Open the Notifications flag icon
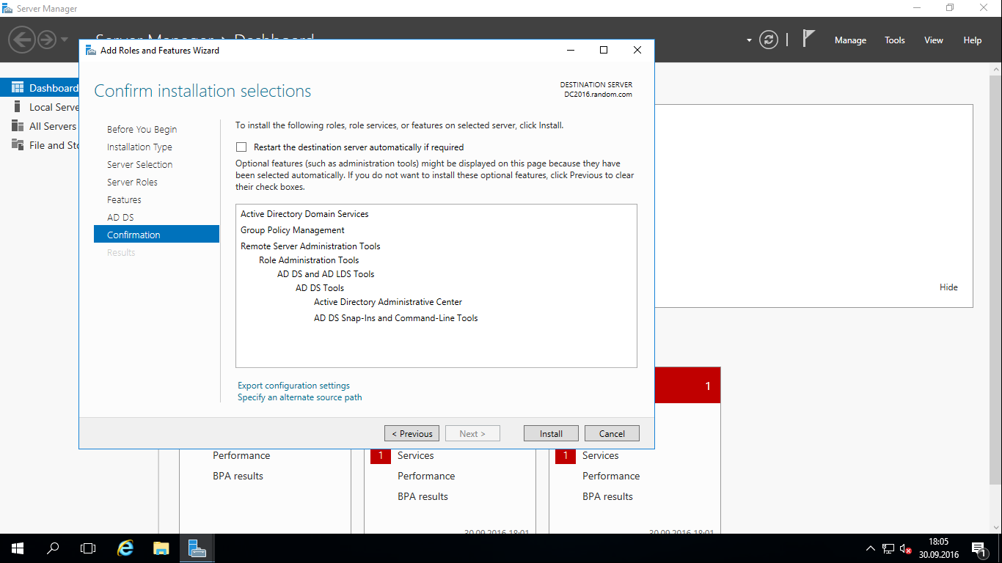 point(808,39)
